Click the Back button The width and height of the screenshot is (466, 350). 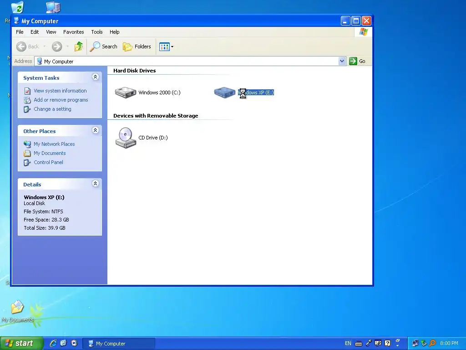27,46
